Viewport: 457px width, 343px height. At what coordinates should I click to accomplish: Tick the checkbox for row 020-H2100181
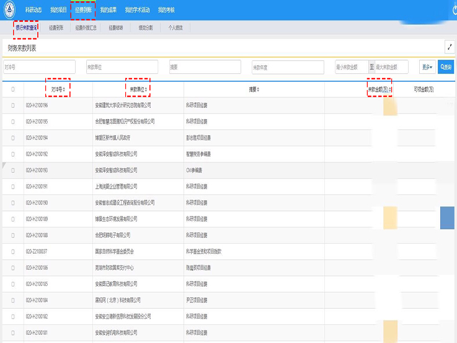pos(13,333)
